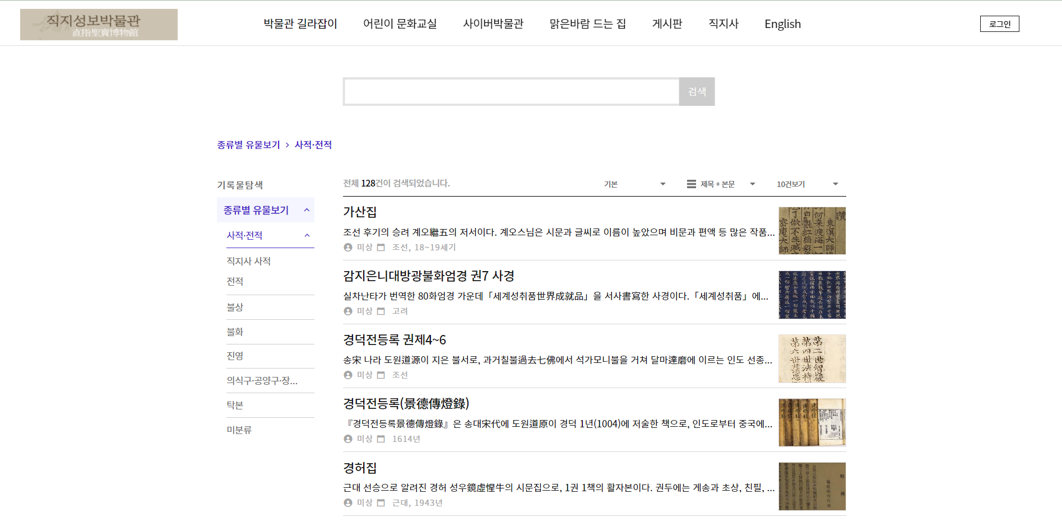This screenshot has height=522, width=1062.
Task: Click the 직지성보박물관 logo image
Action: click(x=99, y=25)
